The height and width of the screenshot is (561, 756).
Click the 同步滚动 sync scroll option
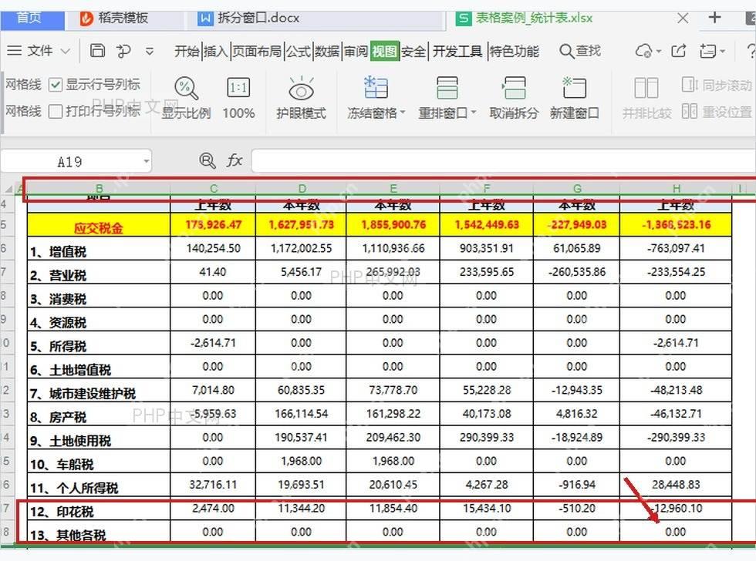click(x=717, y=86)
